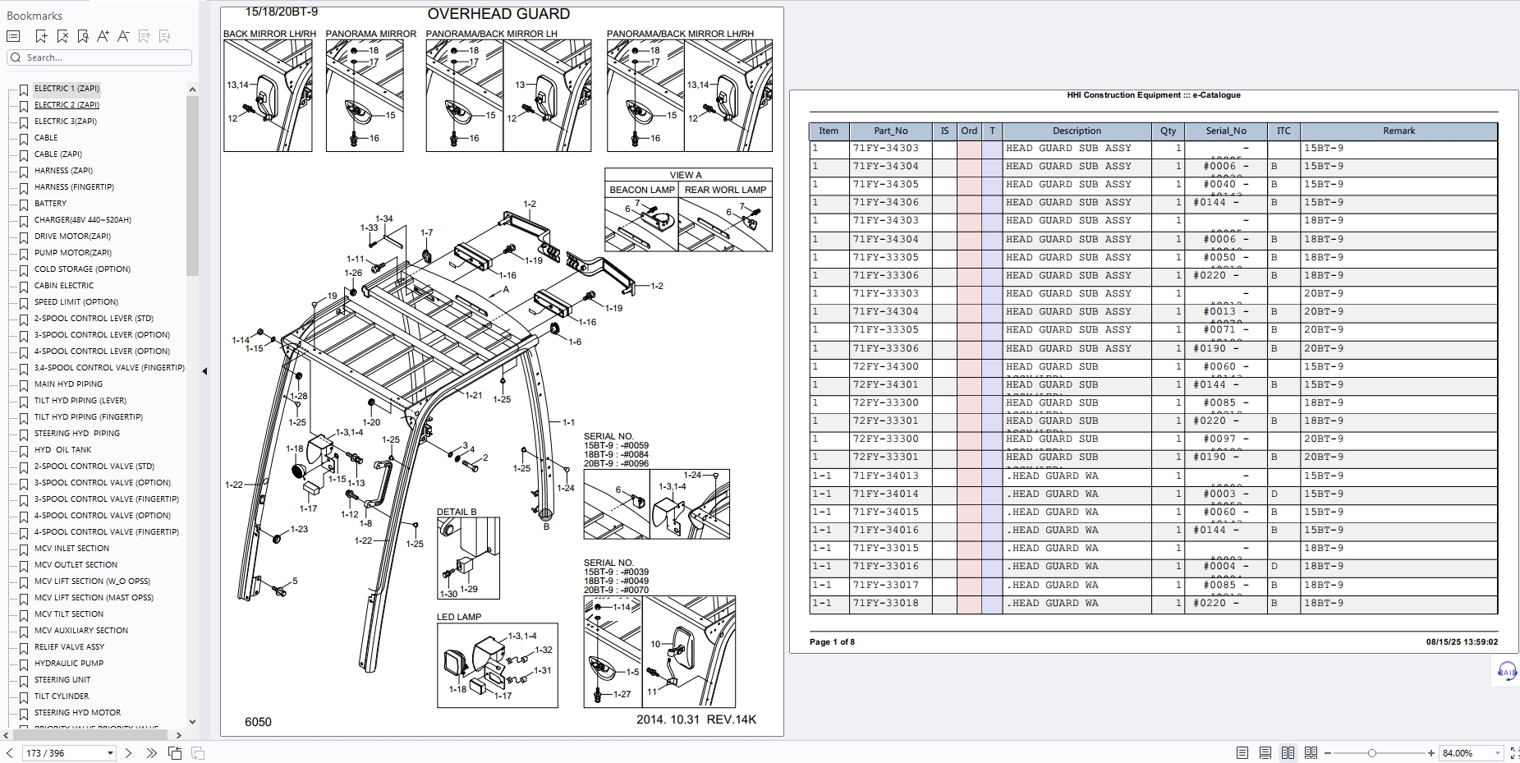Open STEERING UNIT bookmark
This screenshot has width=1520, height=763.
62,680
